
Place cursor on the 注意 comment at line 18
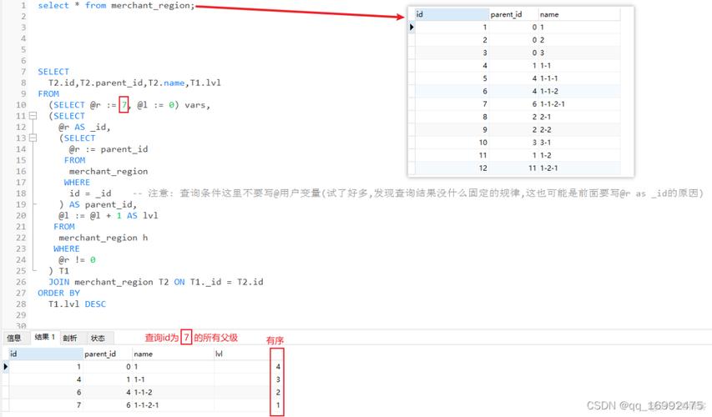pos(418,193)
